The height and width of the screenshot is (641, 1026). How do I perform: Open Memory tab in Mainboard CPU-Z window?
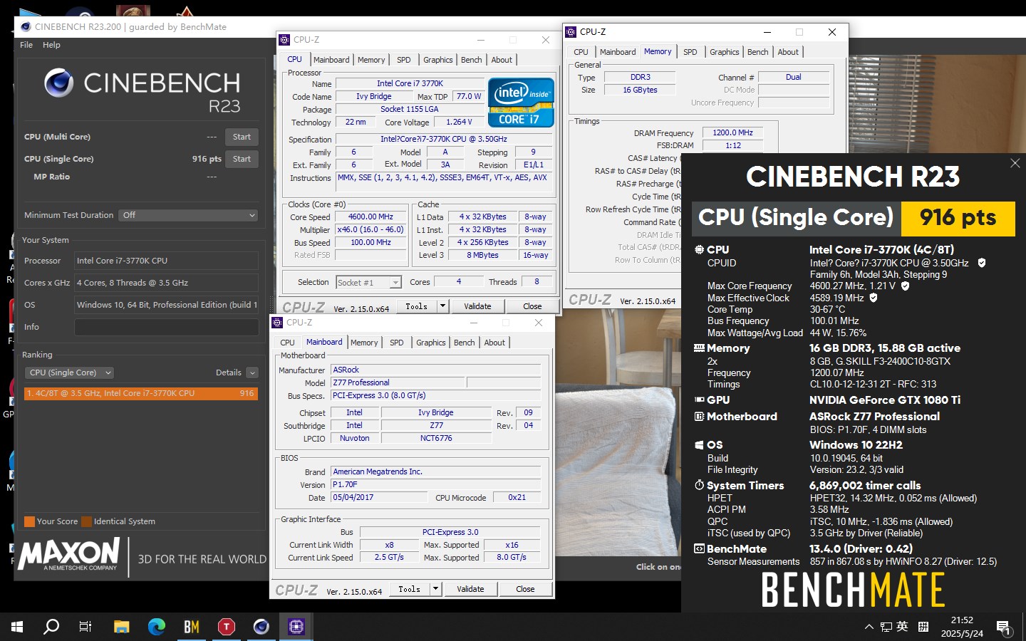pos(364,343)
